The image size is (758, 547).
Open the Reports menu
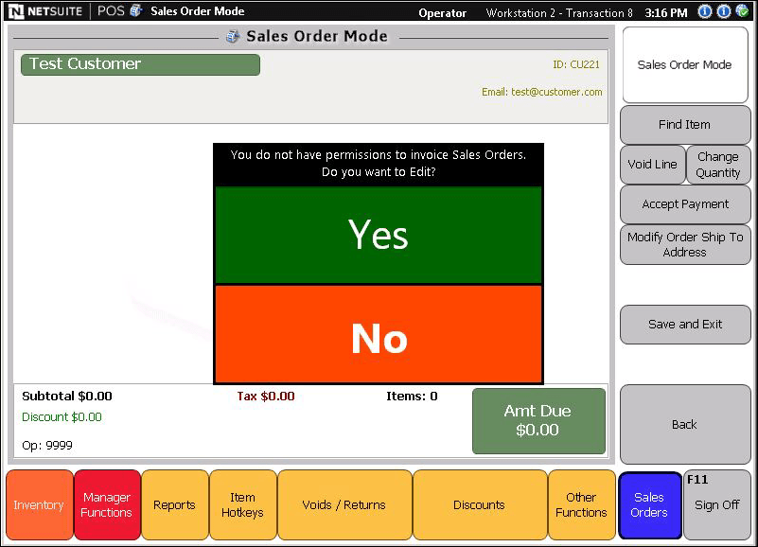174,504
